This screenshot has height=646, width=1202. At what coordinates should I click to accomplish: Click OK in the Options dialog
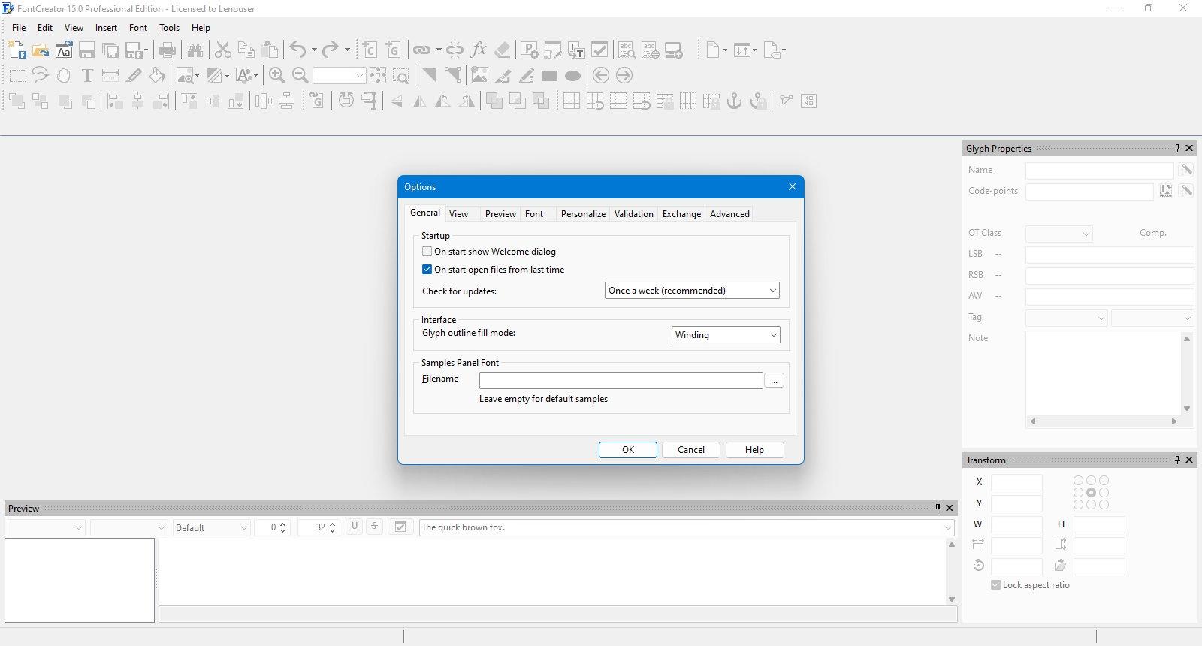coord(628,450)
